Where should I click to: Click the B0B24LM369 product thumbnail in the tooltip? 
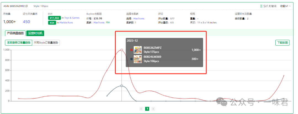click(x=138, y=59)
